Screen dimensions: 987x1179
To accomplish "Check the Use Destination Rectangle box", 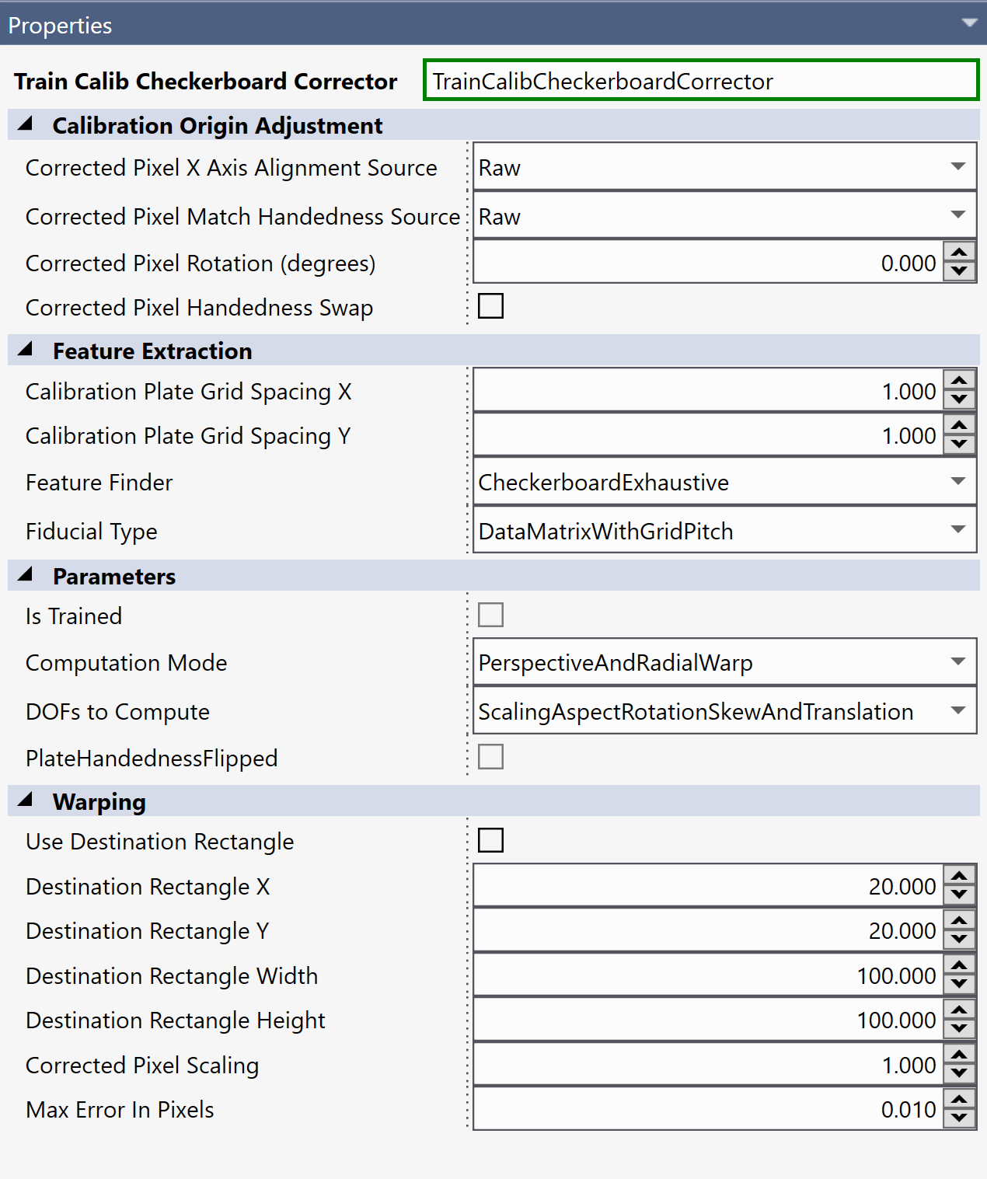I will coord(490,840).
